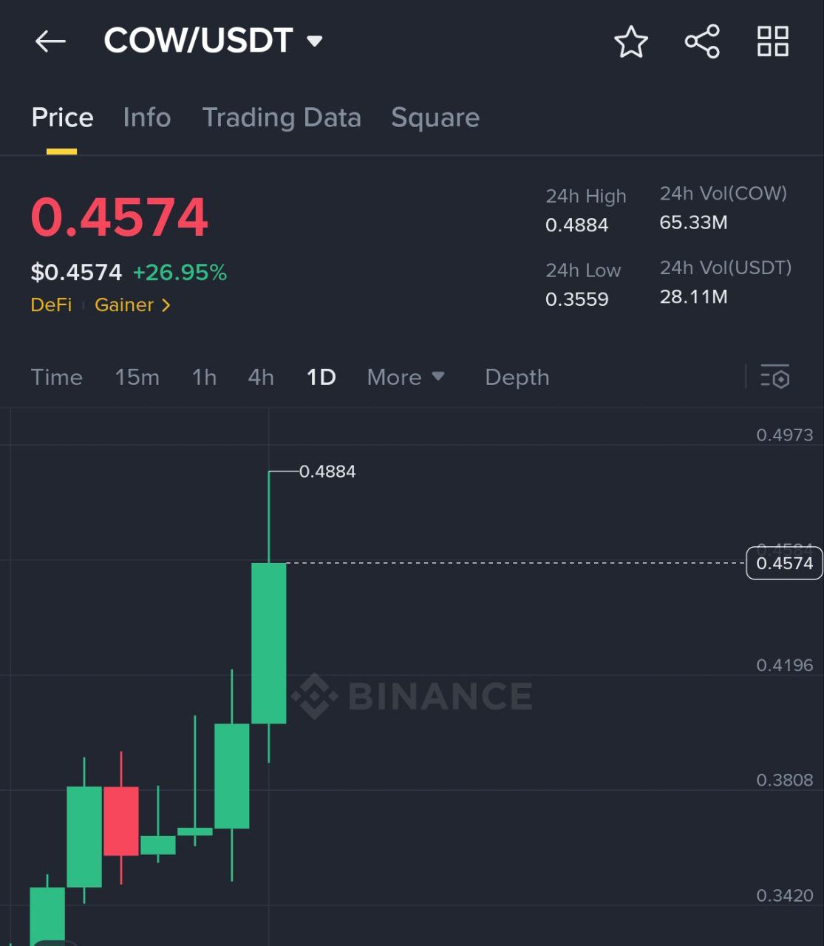The image size is (824, 946).
Task: Switch to the Price tab
Action: pyautogui.click(x=62, y=118)
